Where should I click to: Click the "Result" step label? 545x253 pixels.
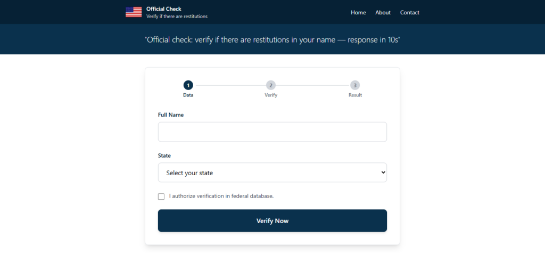click(x=355, y=95)
